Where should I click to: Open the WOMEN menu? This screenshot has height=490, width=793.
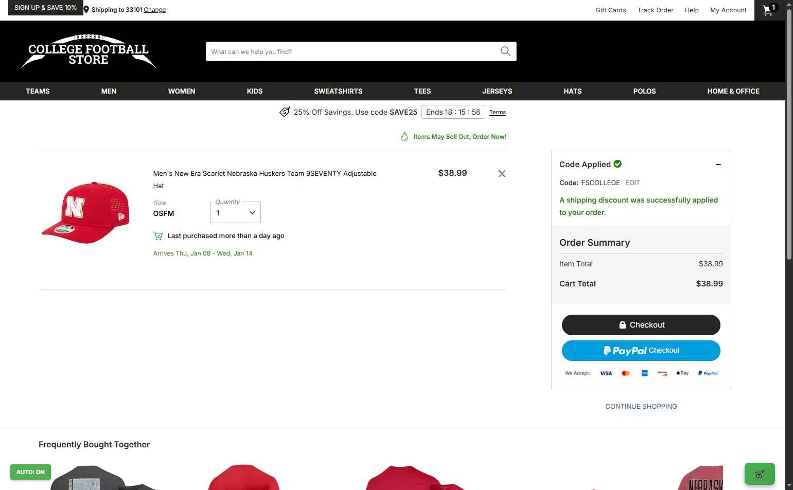[182, 91]
